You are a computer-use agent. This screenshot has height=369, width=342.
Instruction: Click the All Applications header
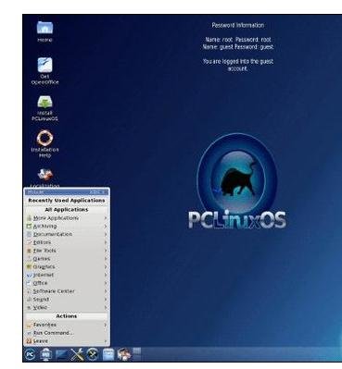coord(67,210)
